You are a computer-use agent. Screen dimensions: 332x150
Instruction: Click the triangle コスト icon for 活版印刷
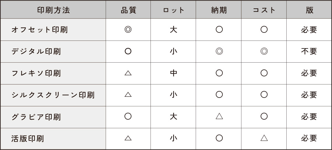[264, 138]
